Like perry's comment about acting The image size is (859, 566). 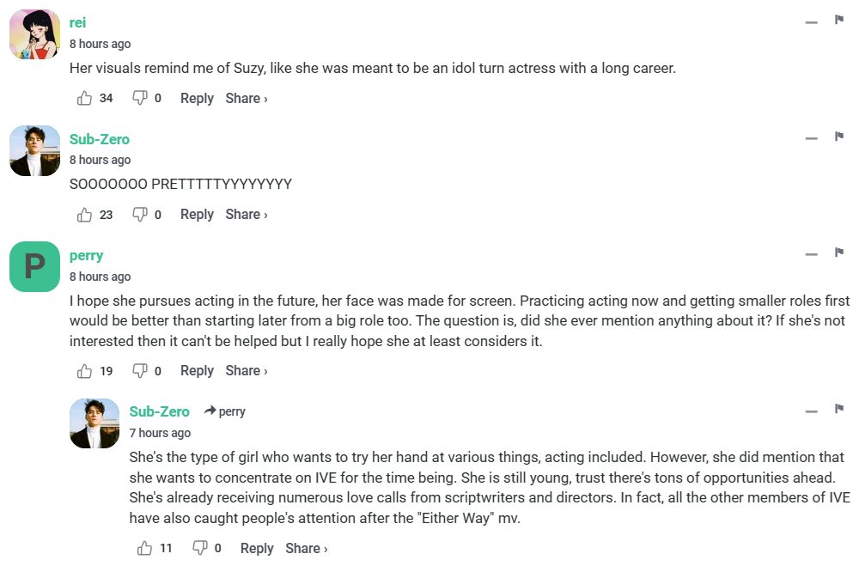[x=84, y=371]
